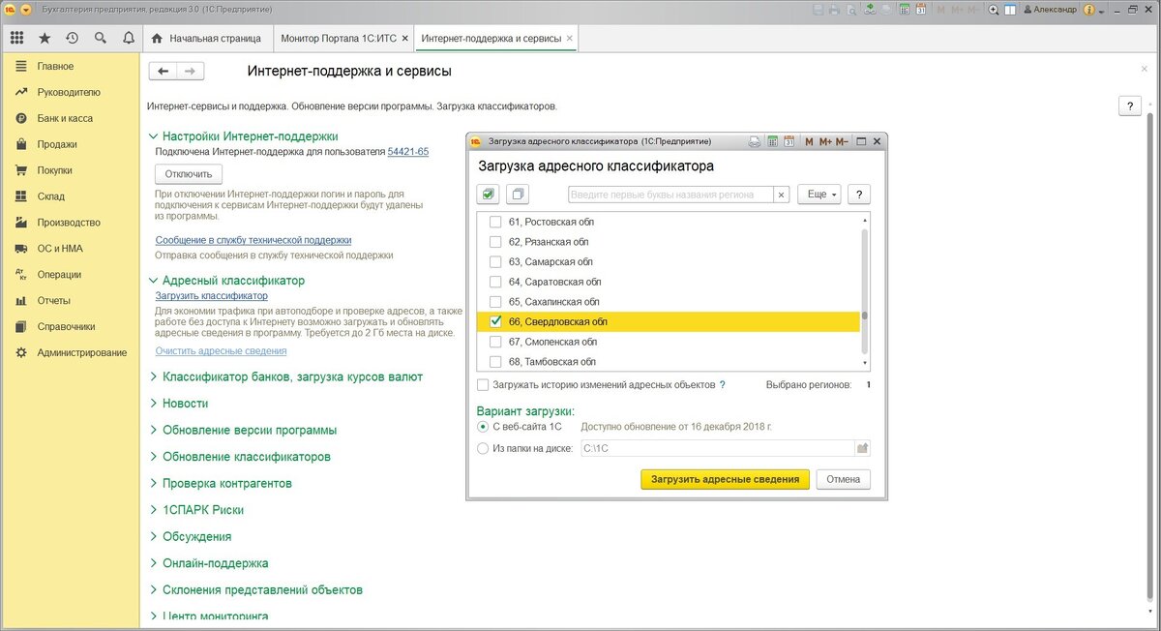Uncheck the 66, Свердловская обл checkbox
The width and height of the screenshot is (1161, 631).
pyautogui.click(x=495, y=321)
